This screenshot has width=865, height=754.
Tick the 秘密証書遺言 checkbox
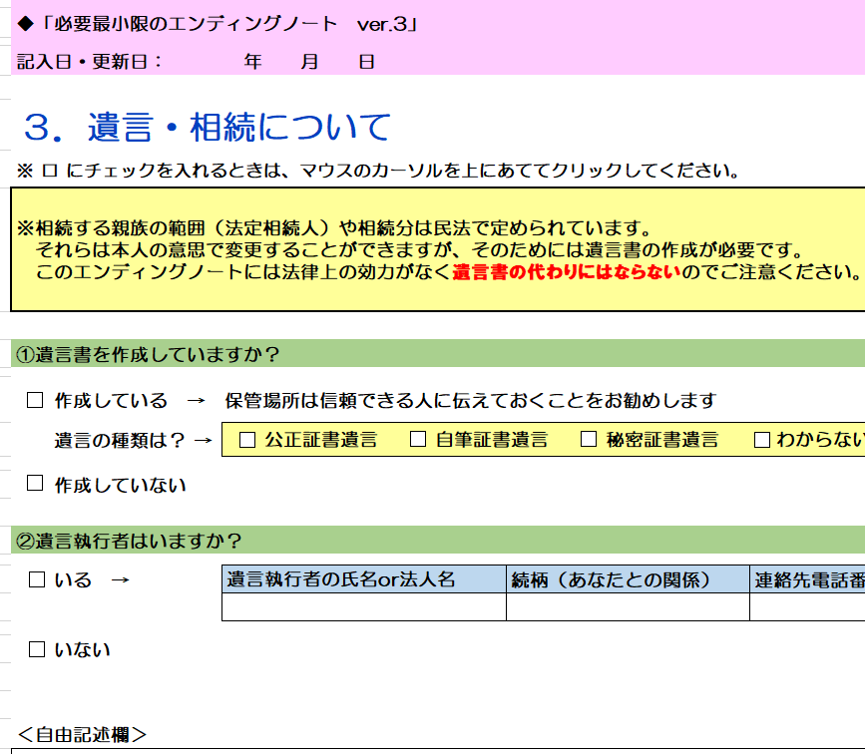589,439
